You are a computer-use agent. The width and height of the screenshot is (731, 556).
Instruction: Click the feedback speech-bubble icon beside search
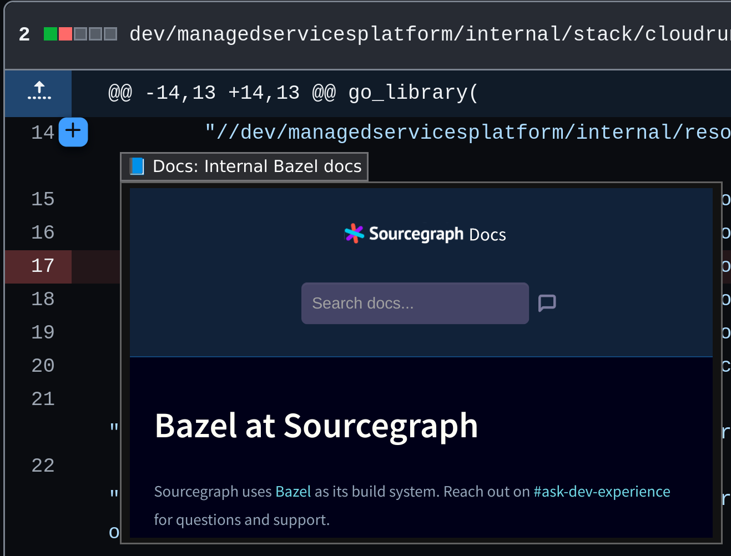point(547,303)
